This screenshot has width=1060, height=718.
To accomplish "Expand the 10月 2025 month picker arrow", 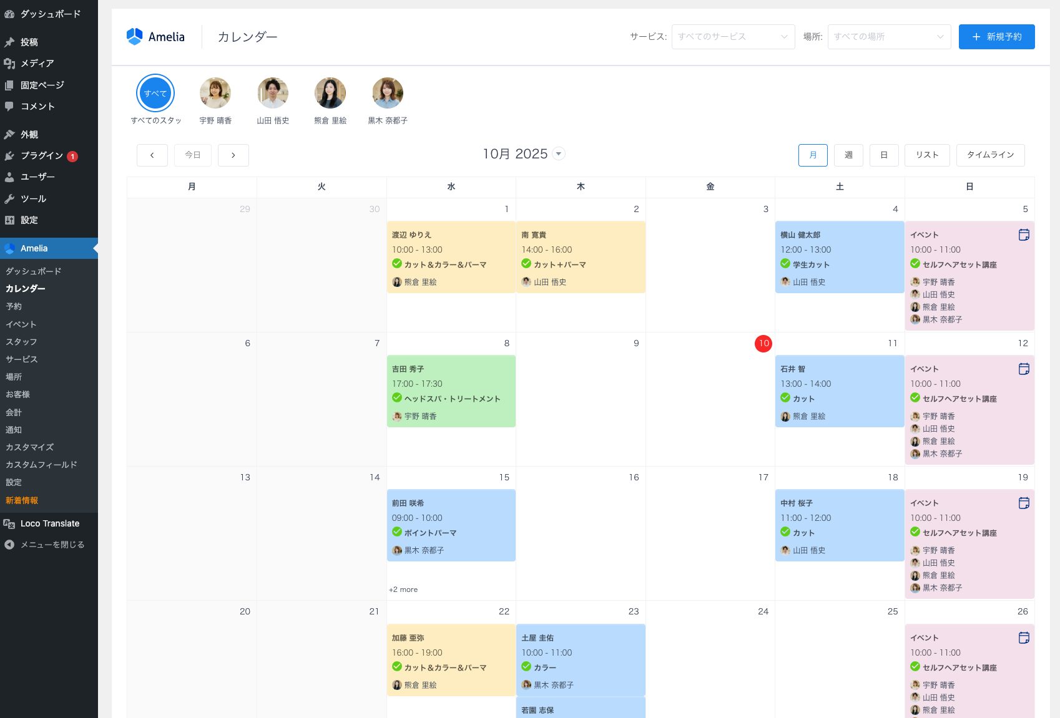I will pos(559,154).
